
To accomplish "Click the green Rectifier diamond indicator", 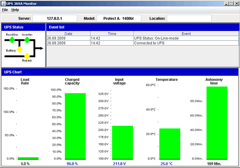I will click(x=12, y=40).
